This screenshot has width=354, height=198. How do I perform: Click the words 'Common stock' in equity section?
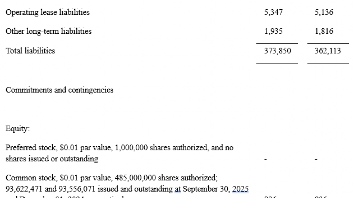coord(24,178)
